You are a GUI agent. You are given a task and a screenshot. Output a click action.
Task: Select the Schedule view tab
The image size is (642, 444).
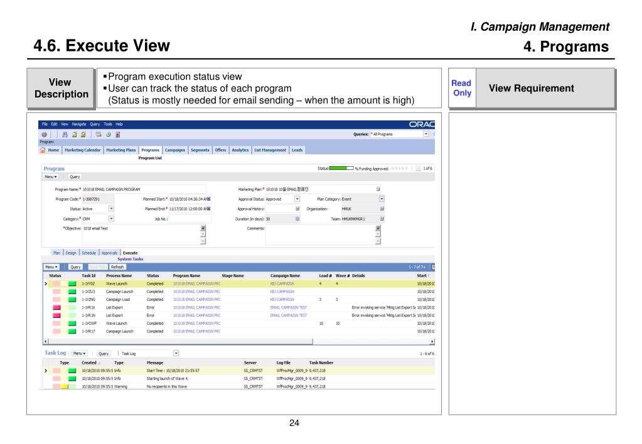pos(89,253)
